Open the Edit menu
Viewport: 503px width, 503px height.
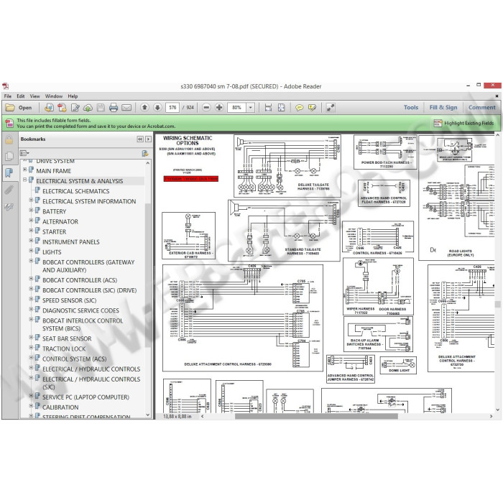coord(21,96)
